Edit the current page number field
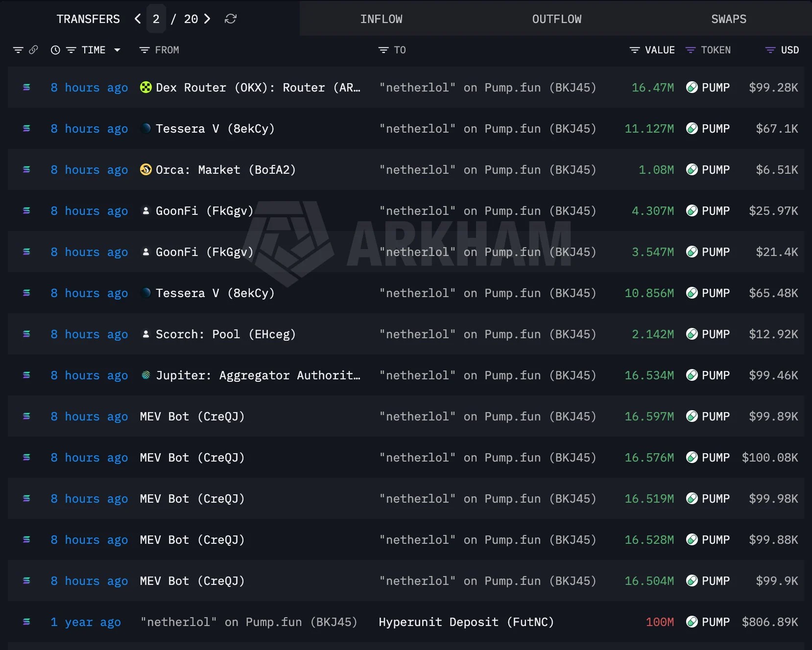812x650 pixels. (156, 19)
